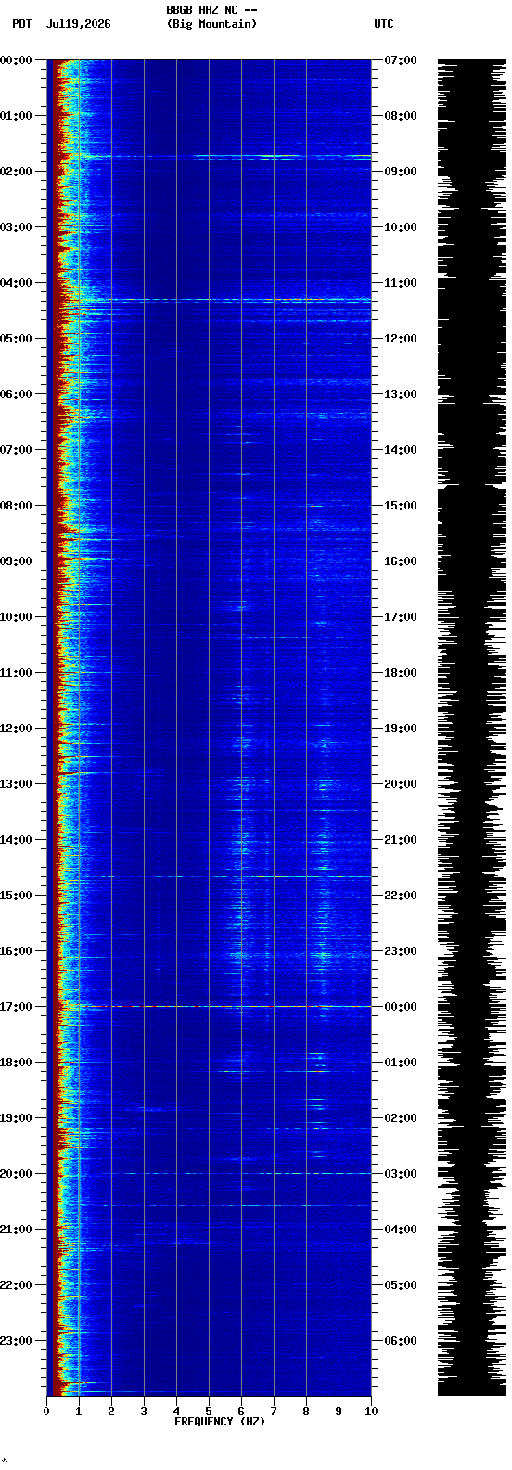Click the PDT '18:00' time label
Viewport: 512px width, 1470px height.
[x=16, y=1063]
